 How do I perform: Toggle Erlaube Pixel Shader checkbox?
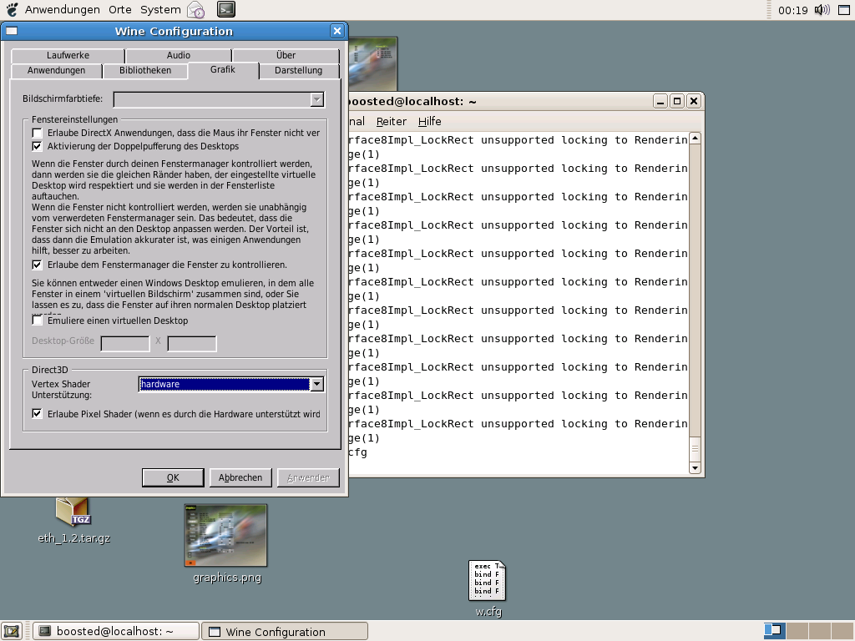[37, 414]
